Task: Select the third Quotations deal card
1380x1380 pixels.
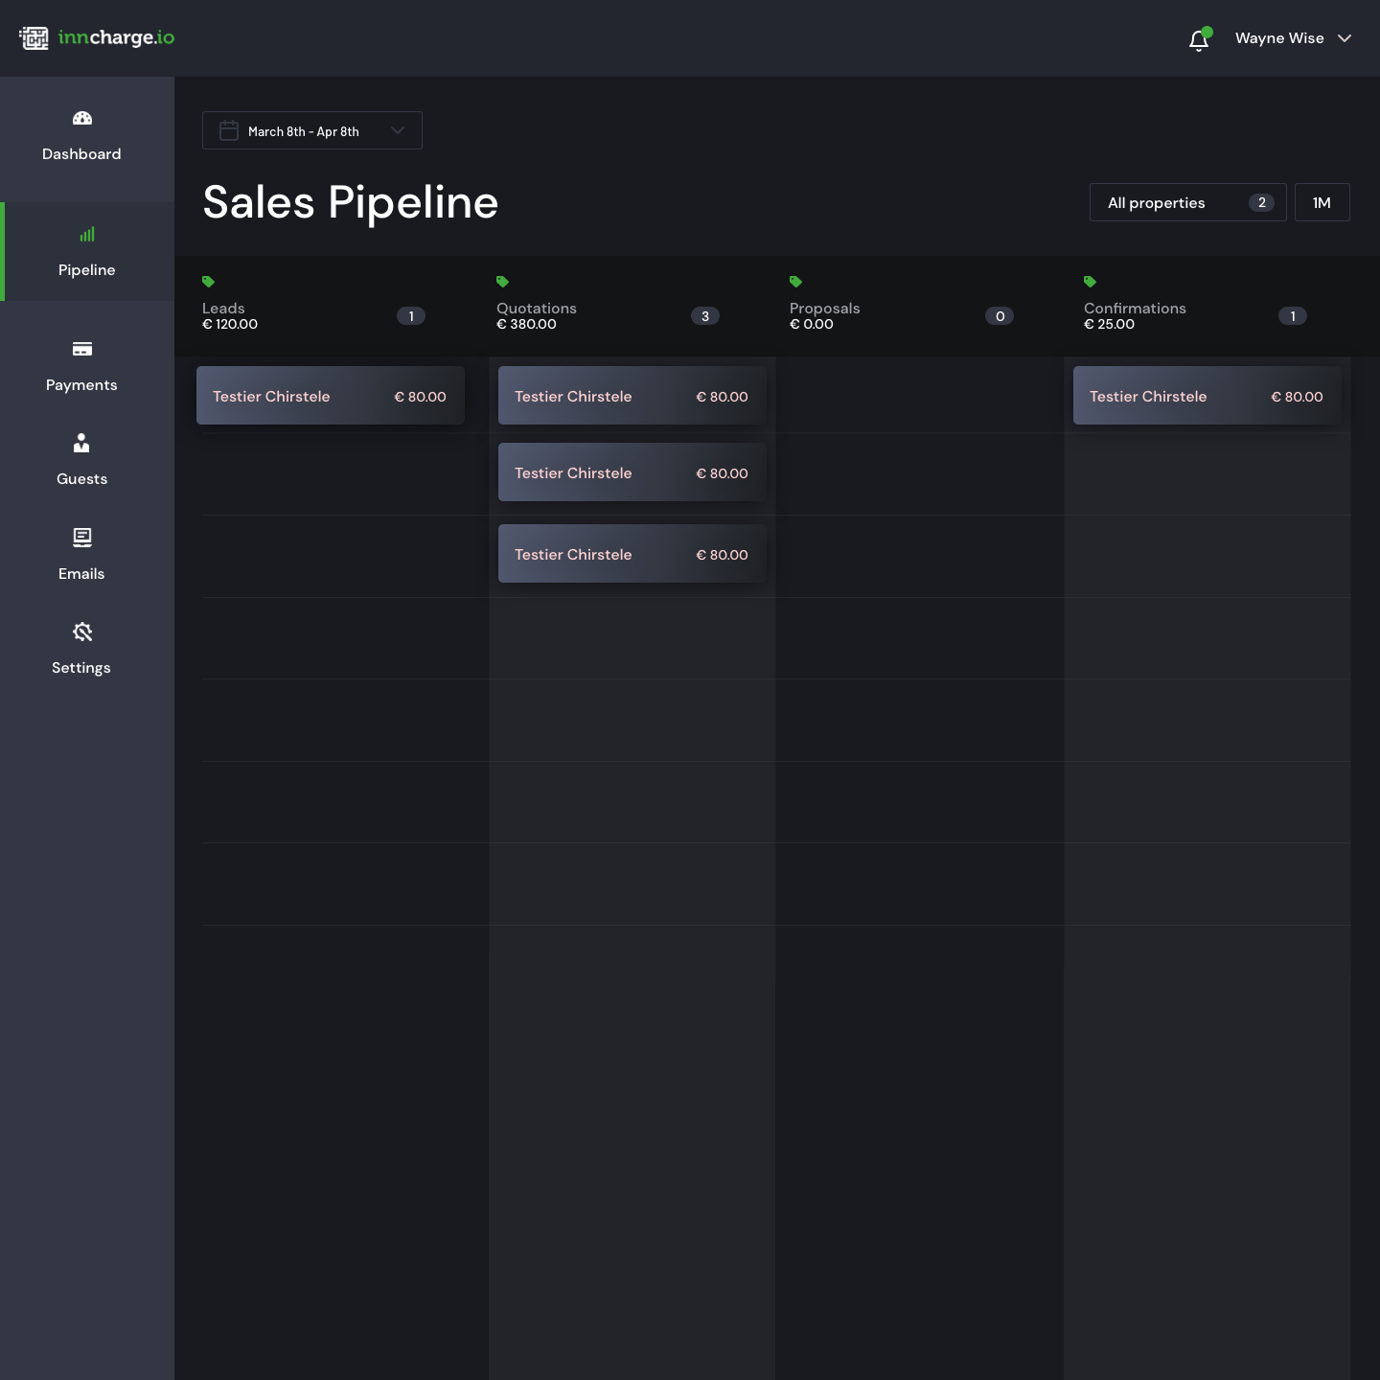Action: pos(632,554)
